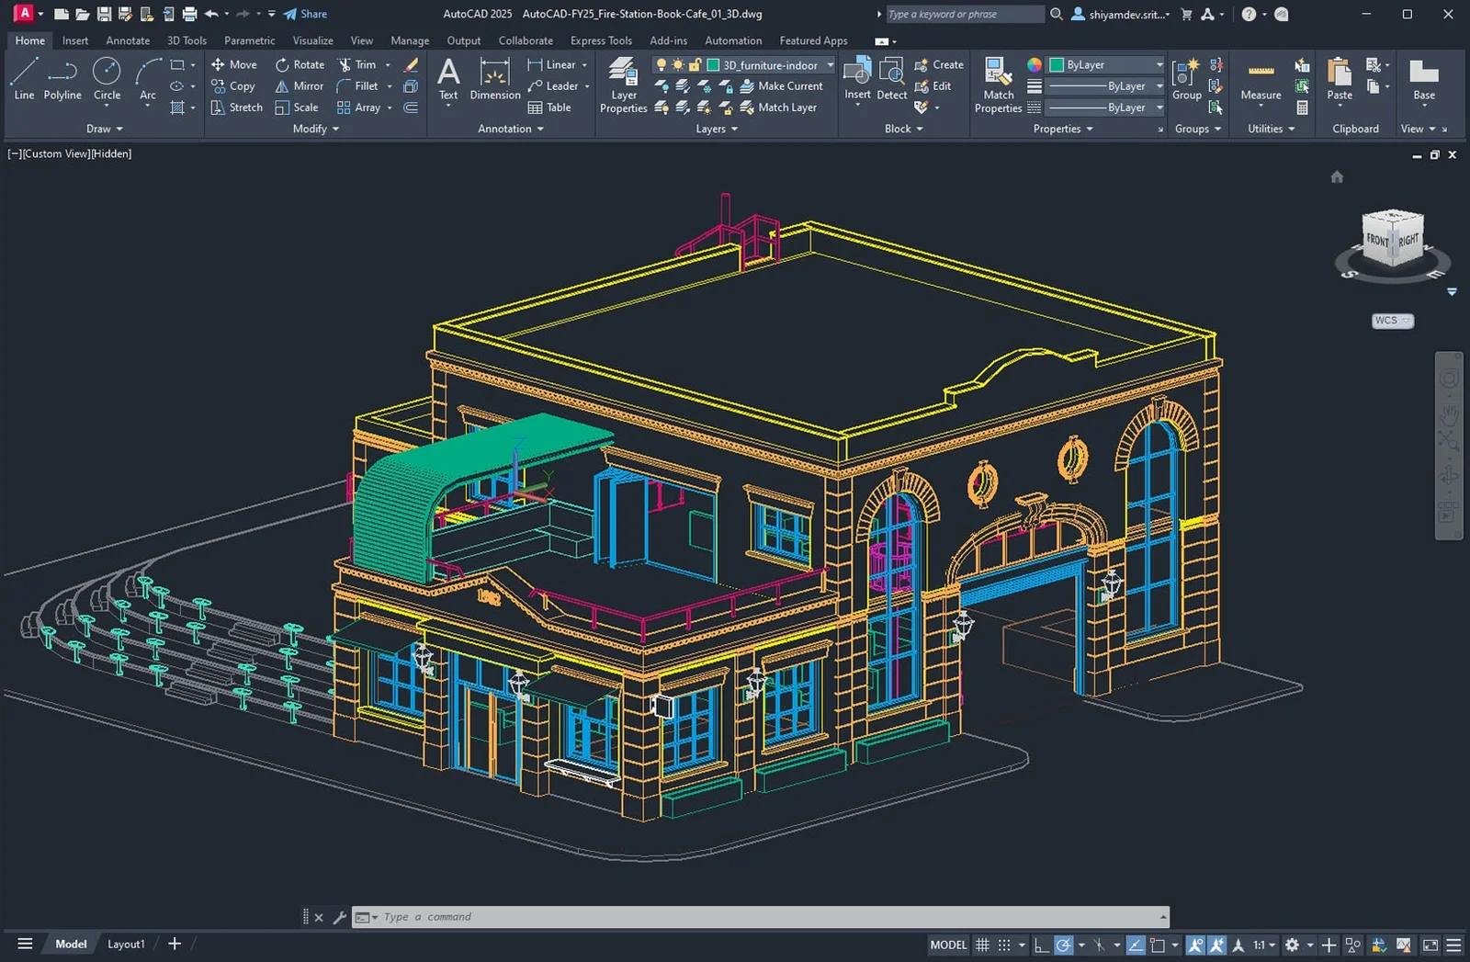
Task: Switch to the Visualize ribbon tab
Action: click(x=312, y=40)
